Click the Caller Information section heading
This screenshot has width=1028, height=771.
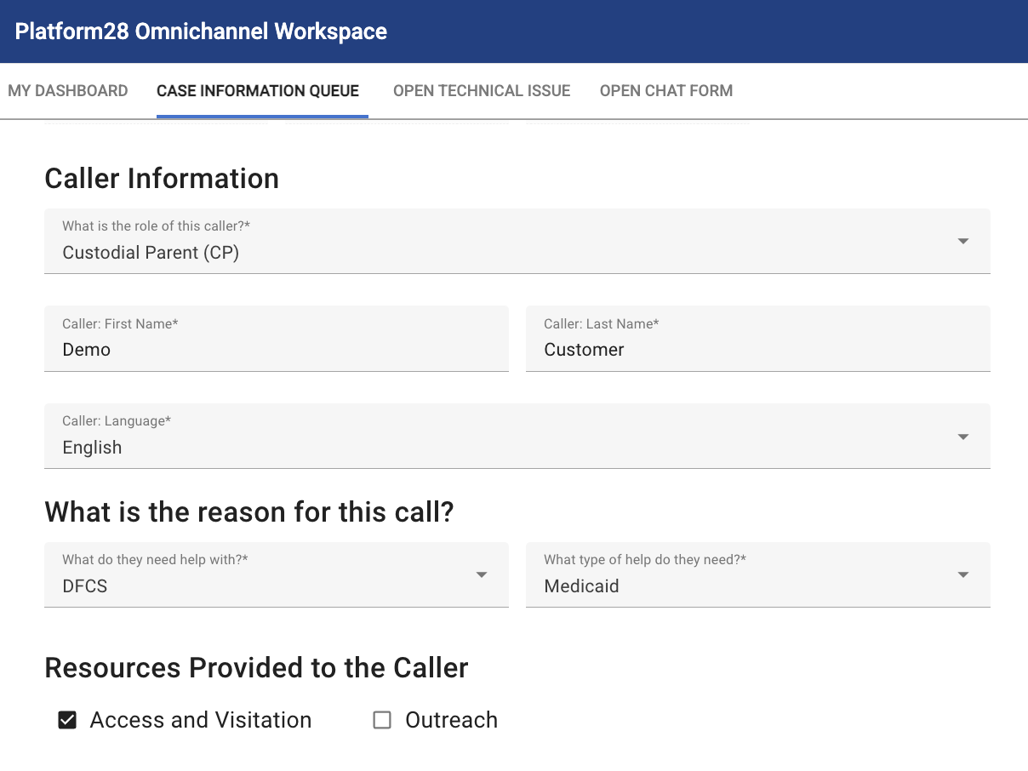tap(162, 179)
